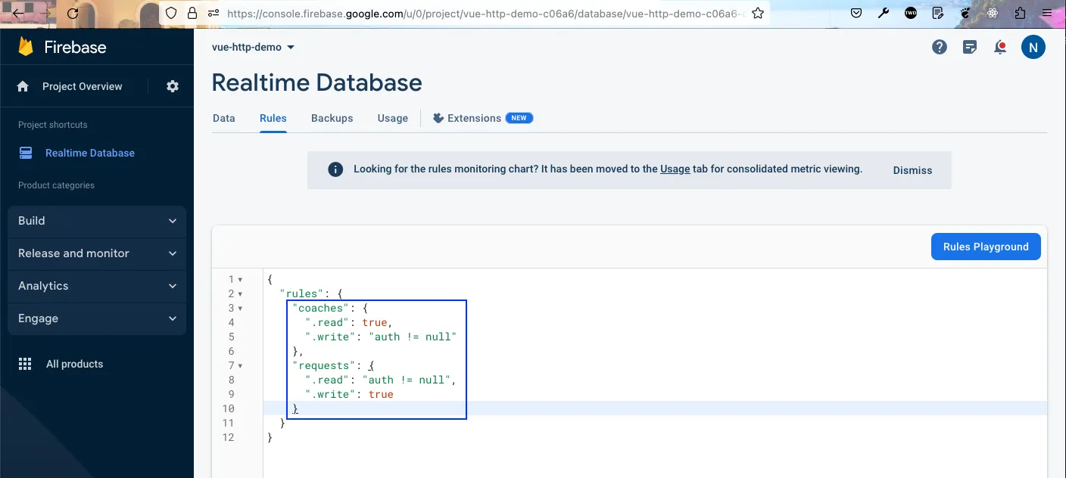Dismiss the monitoring chart banner
This screenshot has width=1066, height=478.
(912, 170)
